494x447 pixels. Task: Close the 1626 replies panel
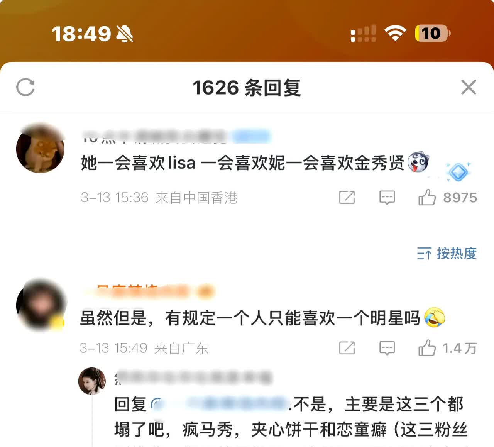(x=469, y=87)
